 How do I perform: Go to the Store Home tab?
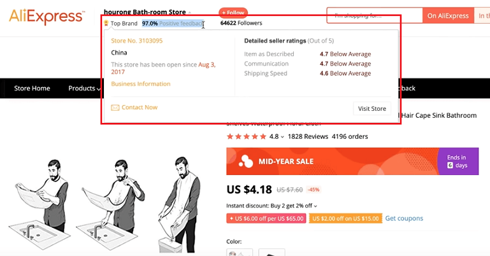click(x=32, y=89)
